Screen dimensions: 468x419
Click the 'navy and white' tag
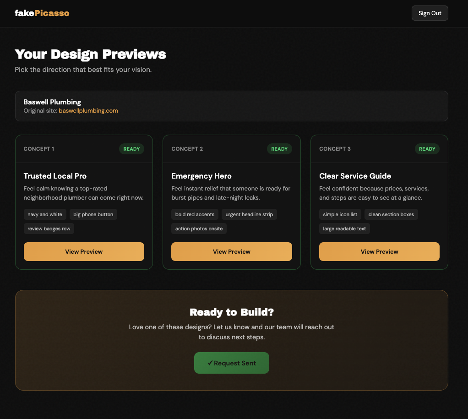45,214
